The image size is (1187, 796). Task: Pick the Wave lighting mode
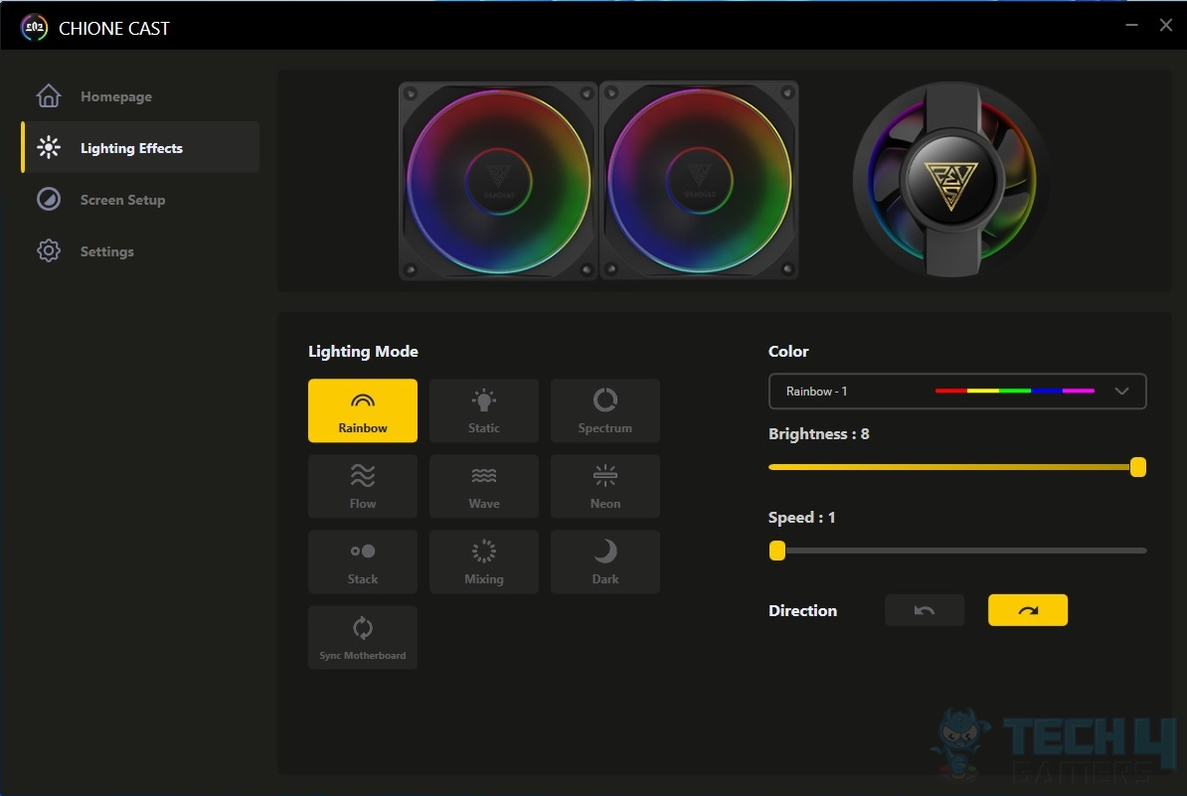tap(484, 487)
